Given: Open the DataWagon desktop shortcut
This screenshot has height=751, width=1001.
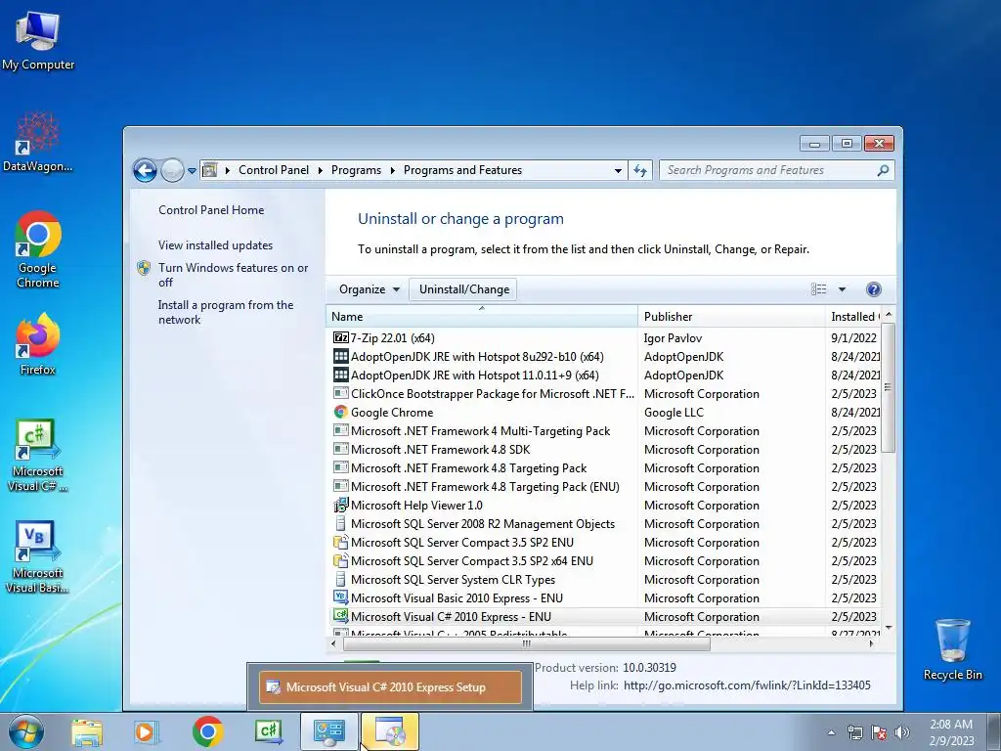Looking at the screenshot, I should [x=38, y=142].
